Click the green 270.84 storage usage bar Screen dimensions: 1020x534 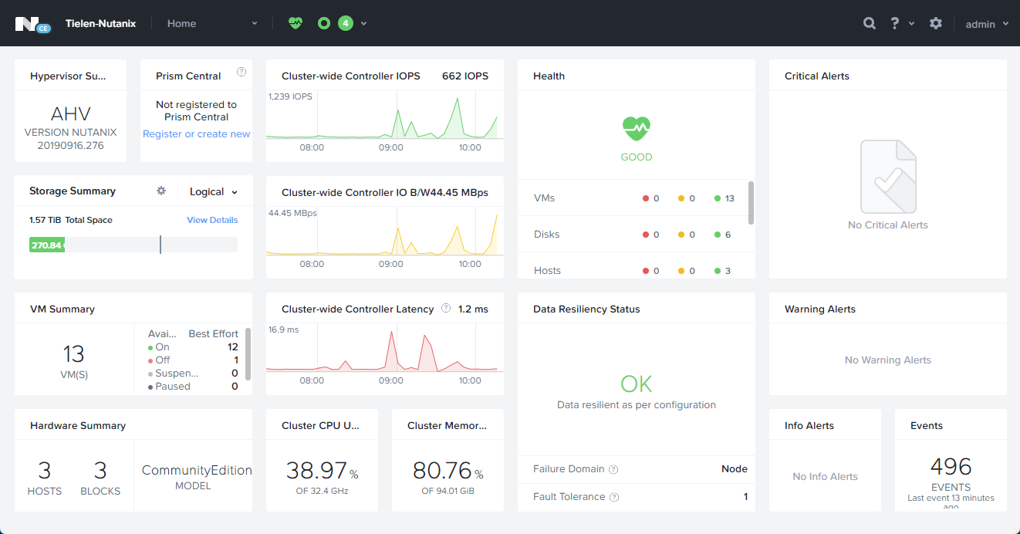pyautogui.click(x=47, y=245)
